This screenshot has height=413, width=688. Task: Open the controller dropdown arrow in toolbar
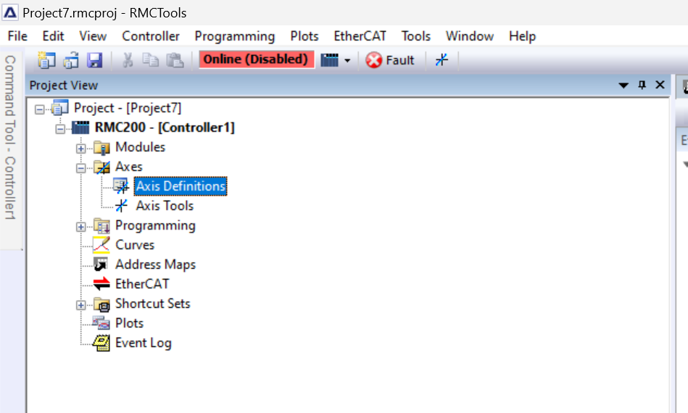pyautogui.click(x=347, y=61)
